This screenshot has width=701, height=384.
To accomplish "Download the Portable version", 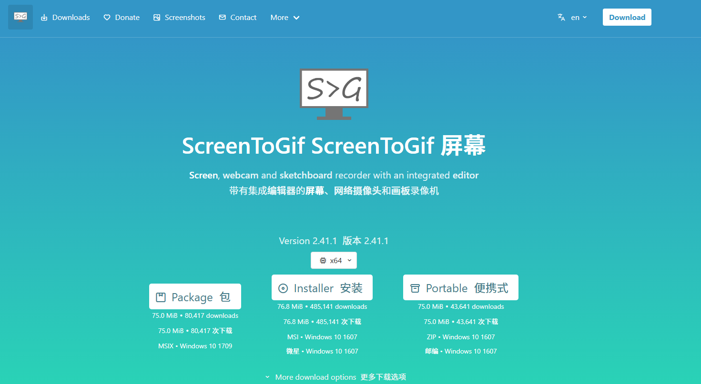I will [461, 288].
